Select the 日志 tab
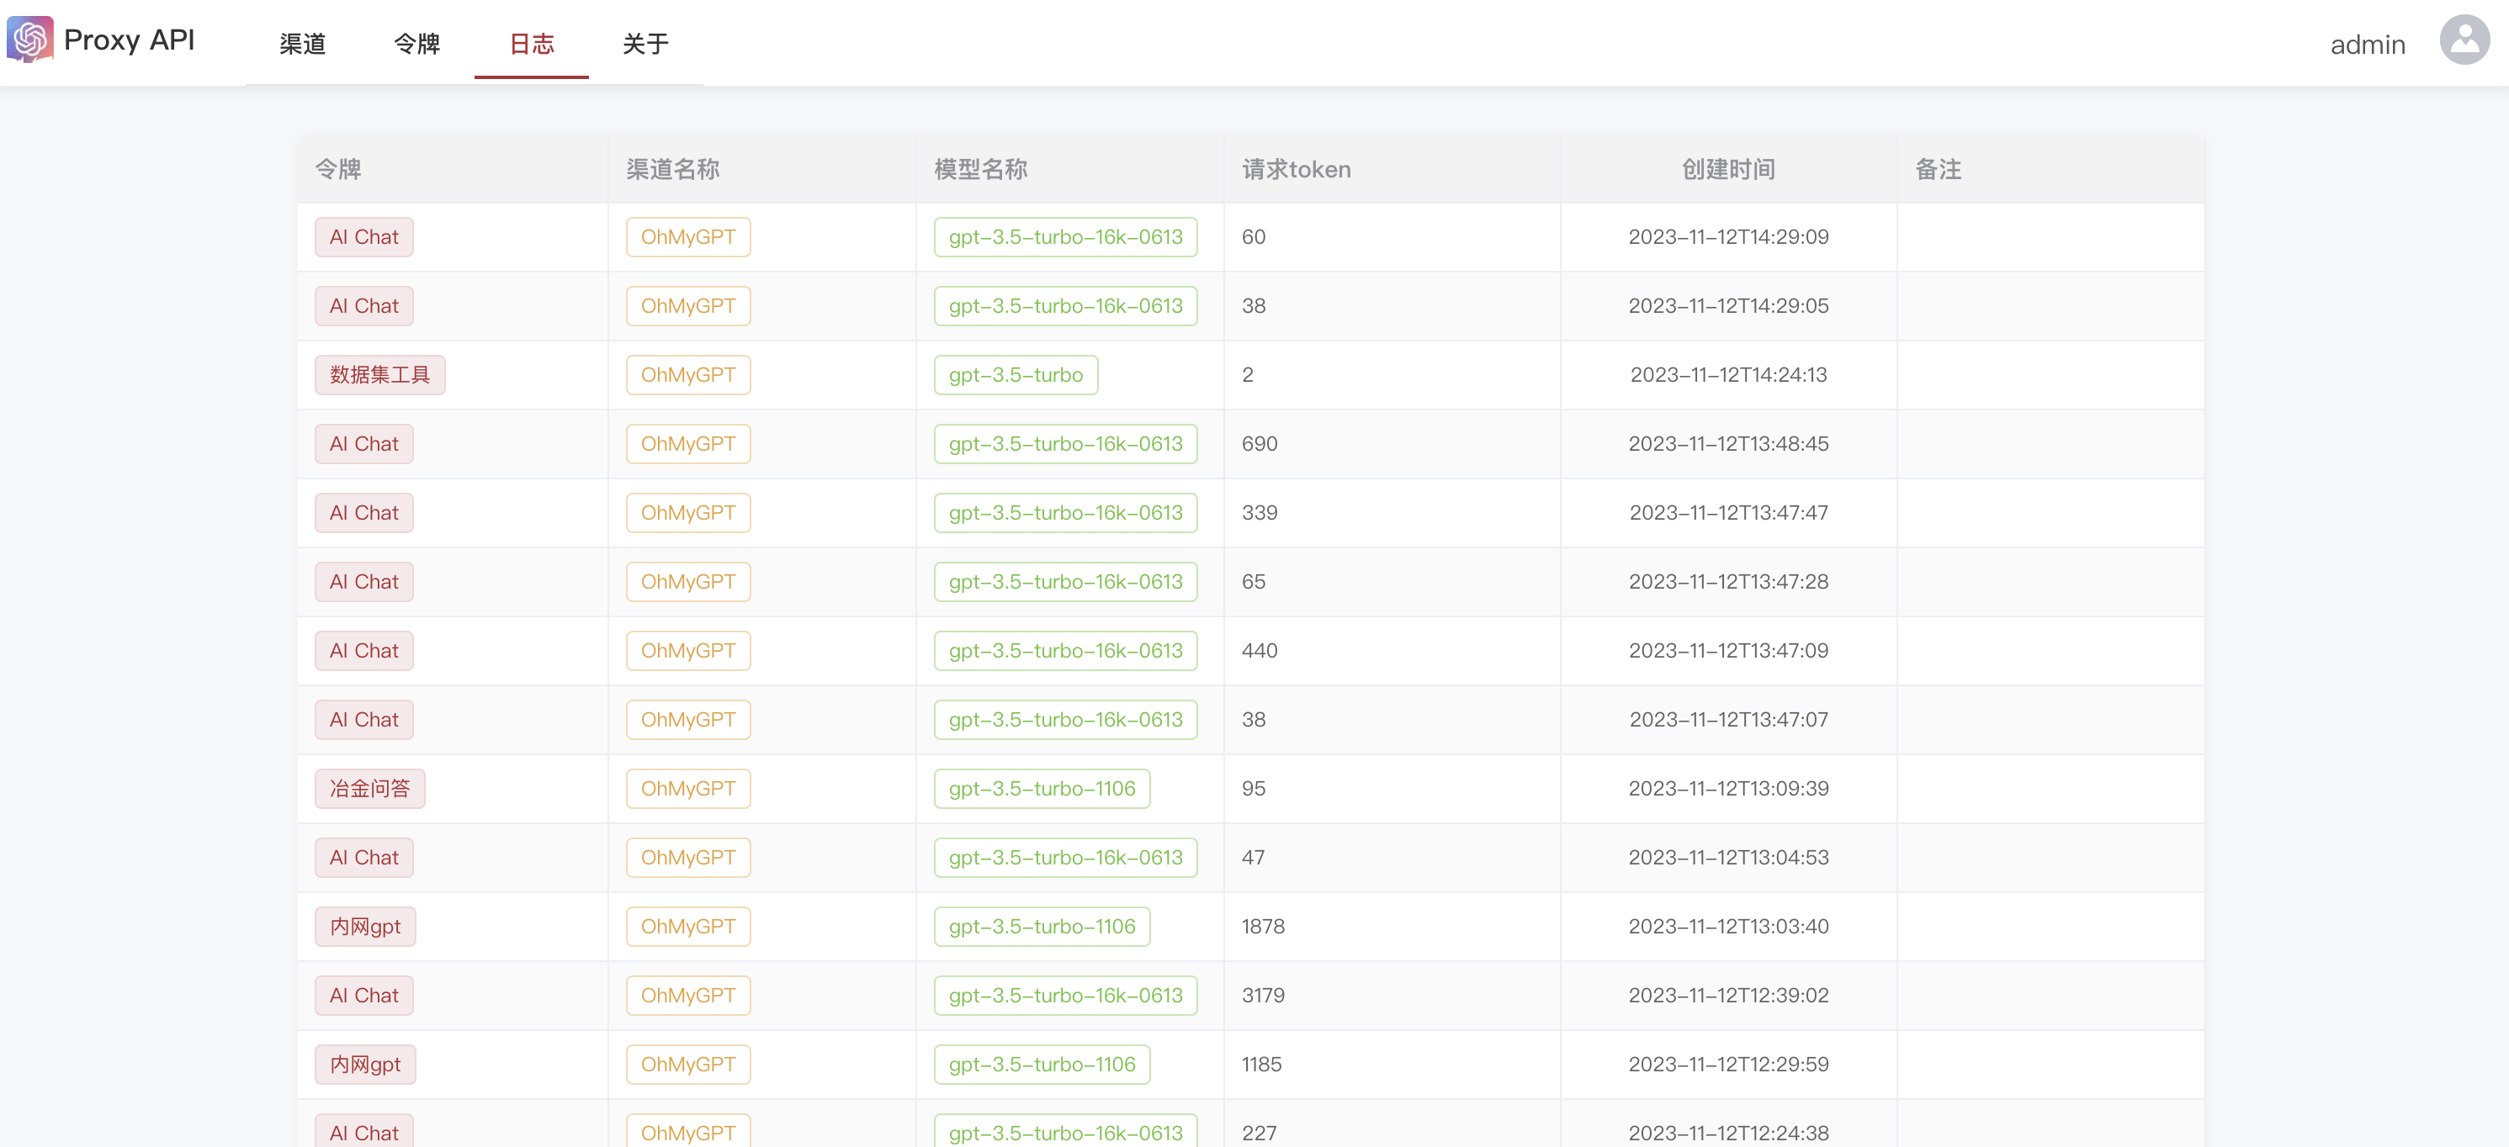Image resolution: width=2509 pixels, height=1147 pixels. click(x=531, y=44)
